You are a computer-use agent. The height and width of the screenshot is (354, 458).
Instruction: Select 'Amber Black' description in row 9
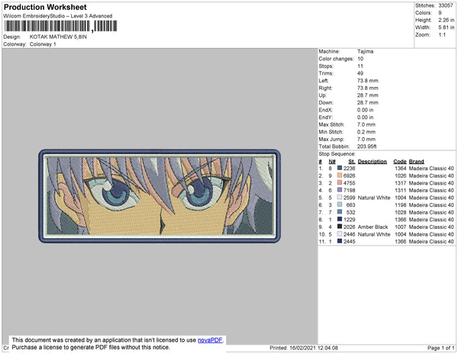pos(373,227)
